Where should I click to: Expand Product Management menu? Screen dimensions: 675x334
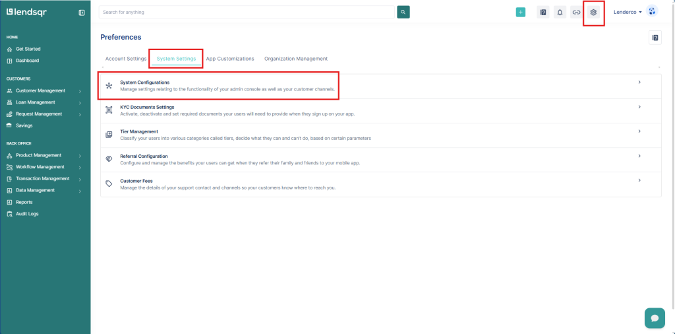pos(38,156)
